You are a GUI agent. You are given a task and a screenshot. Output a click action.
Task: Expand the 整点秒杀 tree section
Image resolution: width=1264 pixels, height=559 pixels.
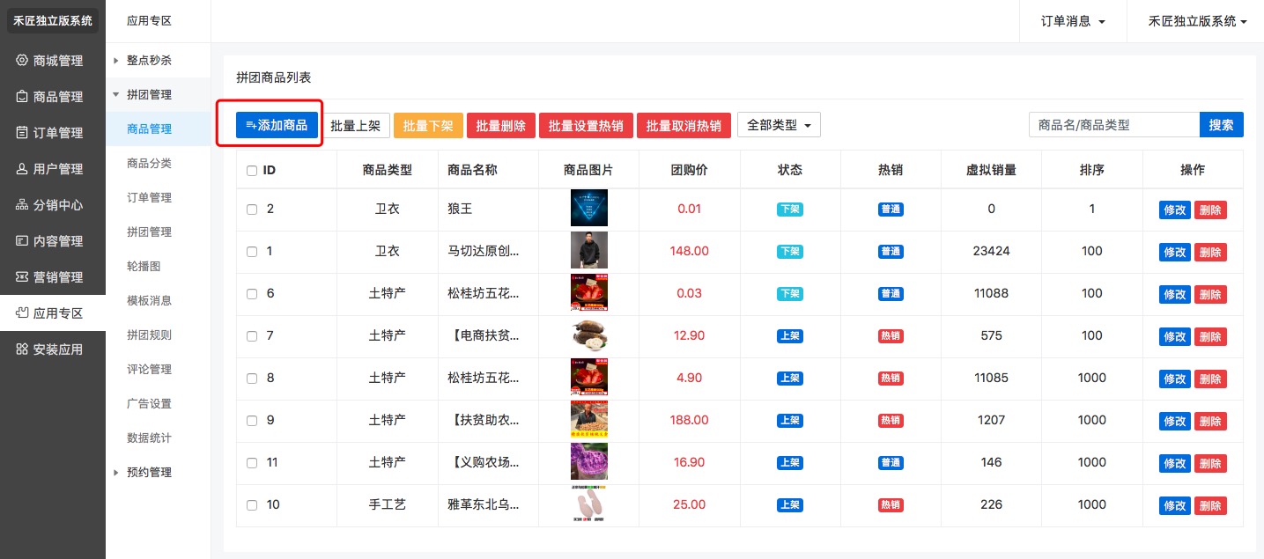pos(115,61)
